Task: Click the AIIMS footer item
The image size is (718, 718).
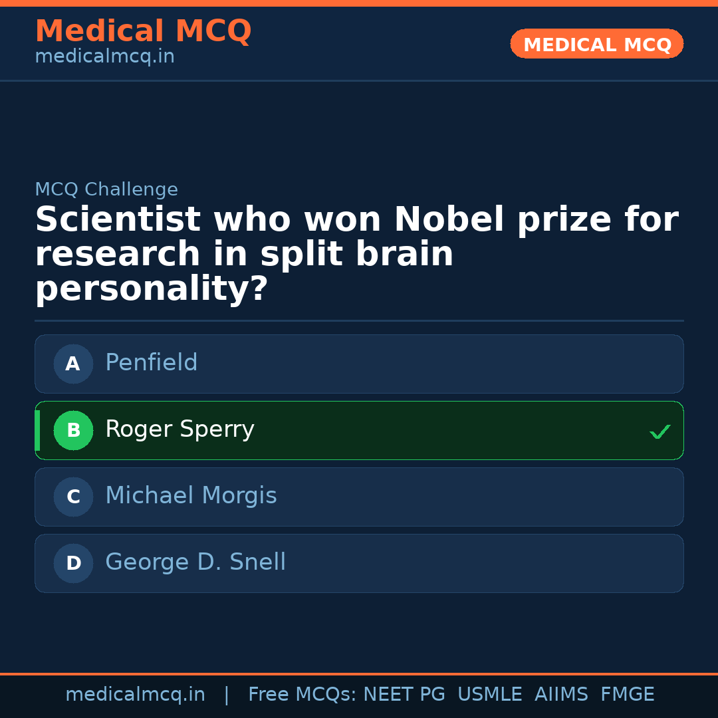Action: point(561,695)
